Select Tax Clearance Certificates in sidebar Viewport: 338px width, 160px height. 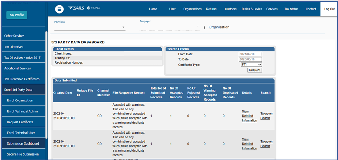coord(22,79)
